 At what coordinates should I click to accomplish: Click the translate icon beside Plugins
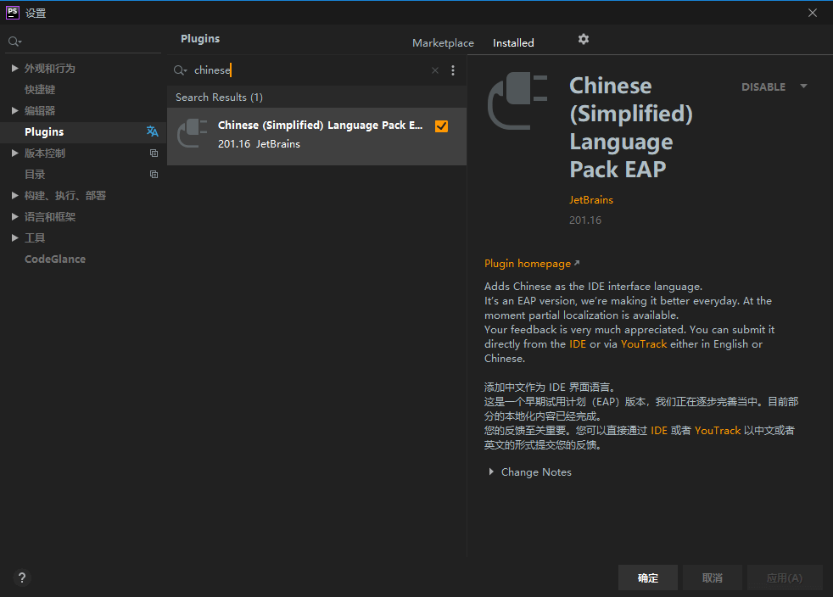tap(153, 131)
